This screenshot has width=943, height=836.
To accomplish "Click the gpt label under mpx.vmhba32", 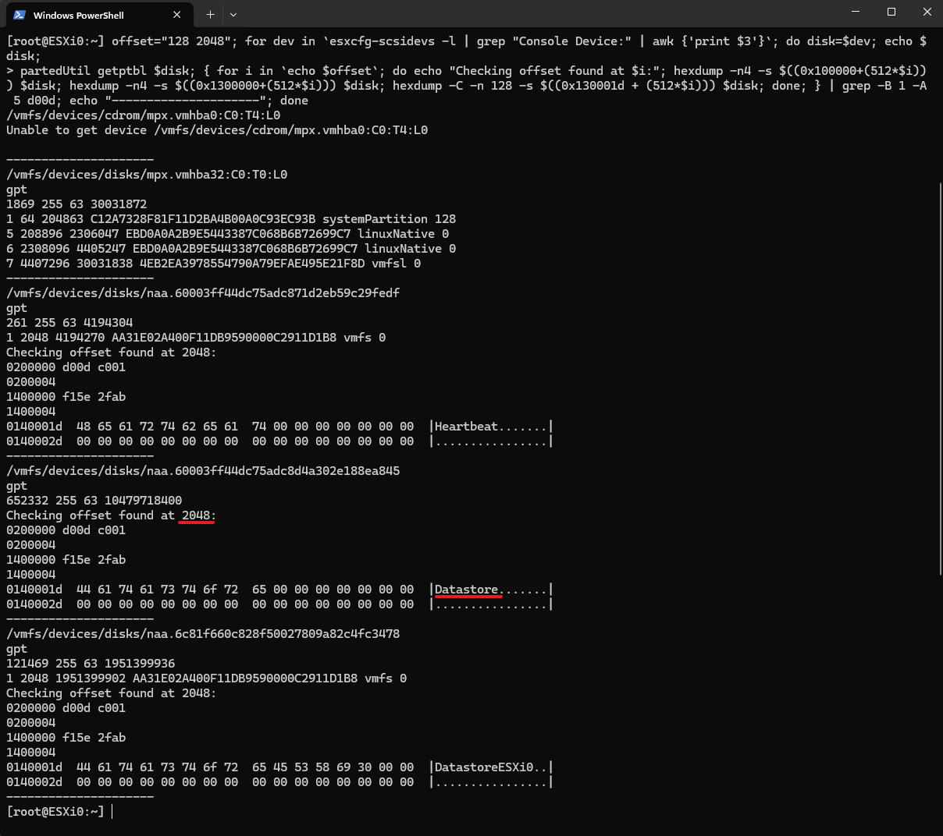I will [x=16, y=189].
